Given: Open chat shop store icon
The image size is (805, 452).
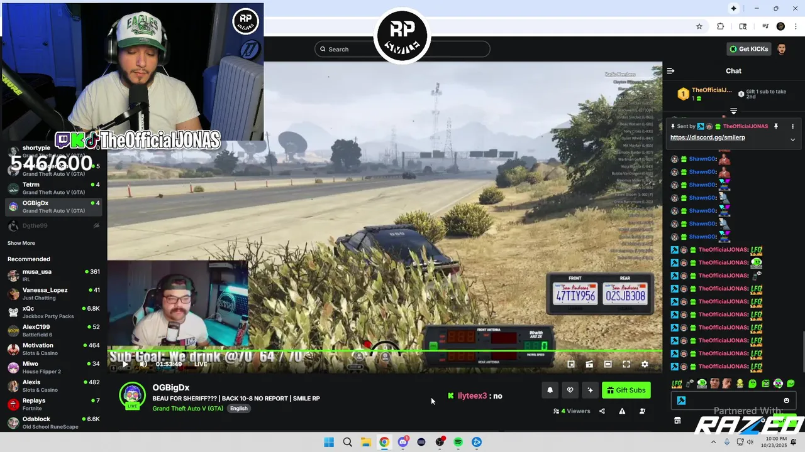Looking at the screenshot, I should coord(677,420).
